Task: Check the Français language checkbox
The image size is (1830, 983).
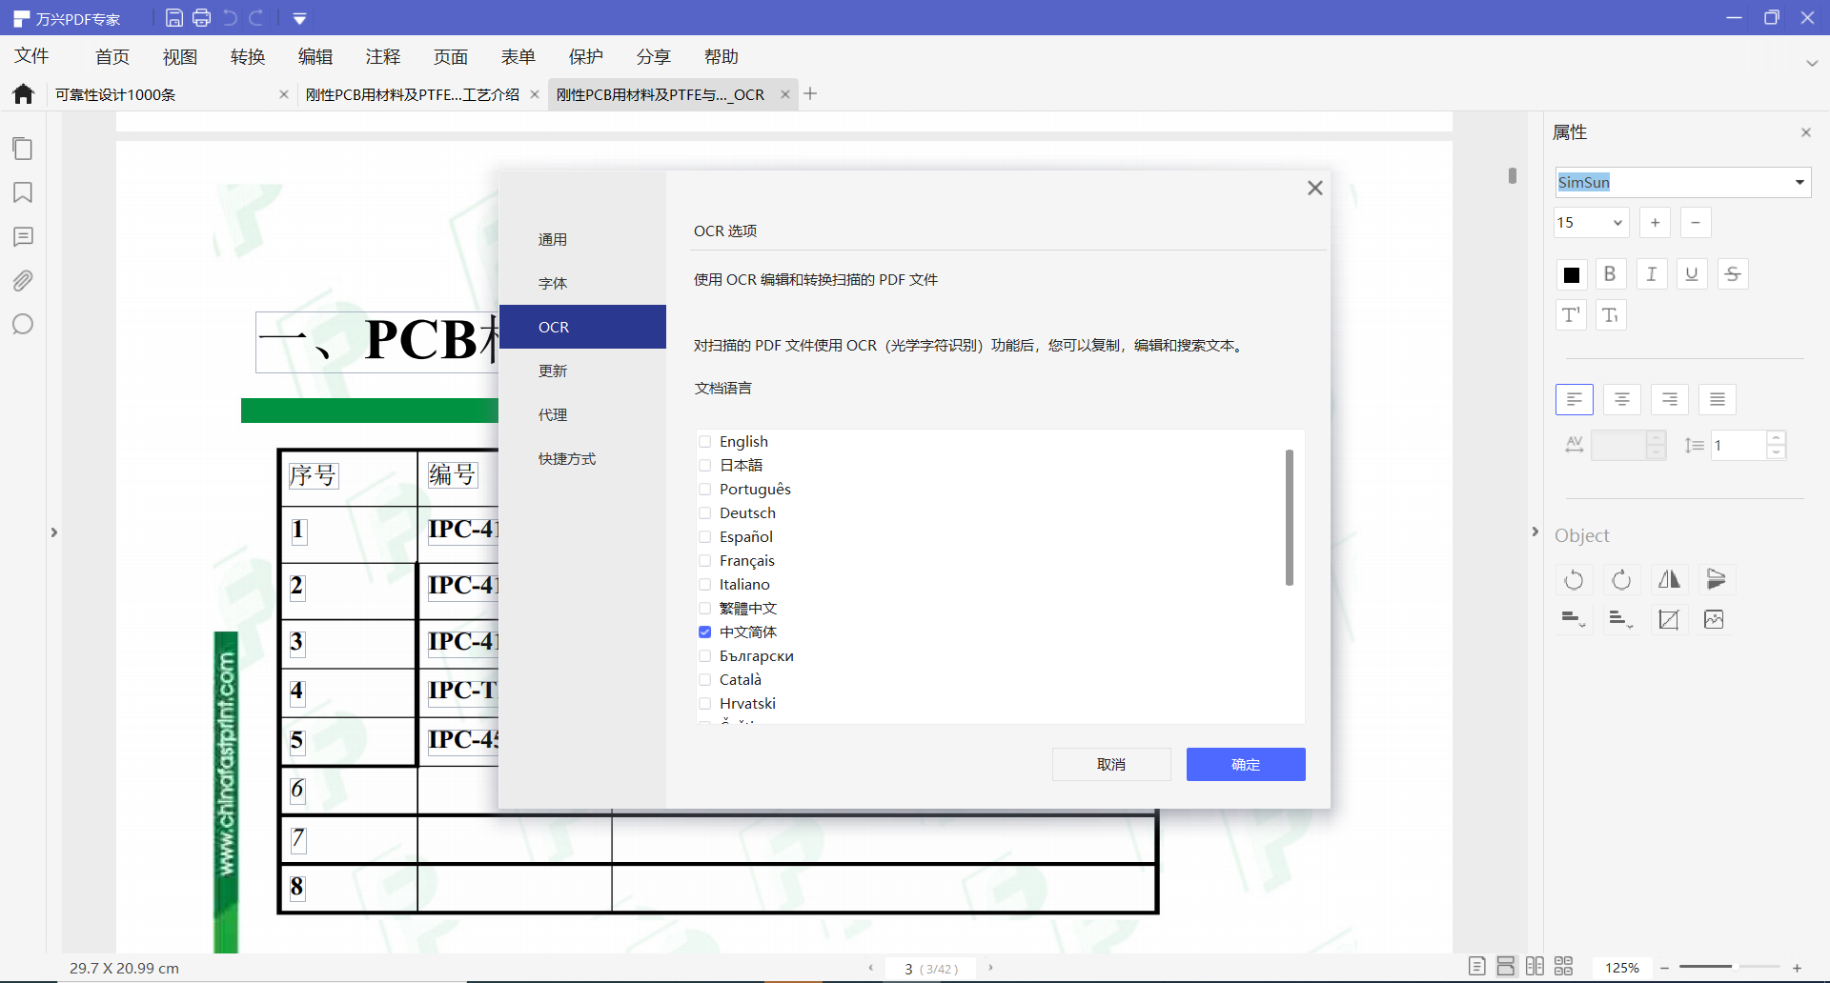Action: click(x=705, y=561)
